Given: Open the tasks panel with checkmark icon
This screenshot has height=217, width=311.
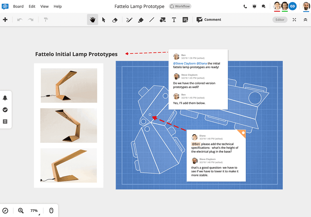Looking at the screenshot, I should click(x=5, y=110).
